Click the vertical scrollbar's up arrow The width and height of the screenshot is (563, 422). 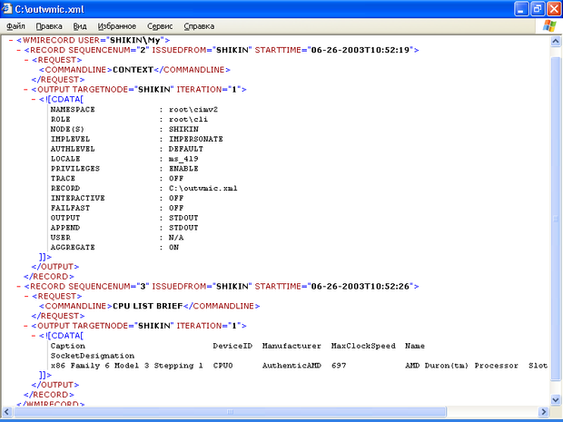[555, 42]
